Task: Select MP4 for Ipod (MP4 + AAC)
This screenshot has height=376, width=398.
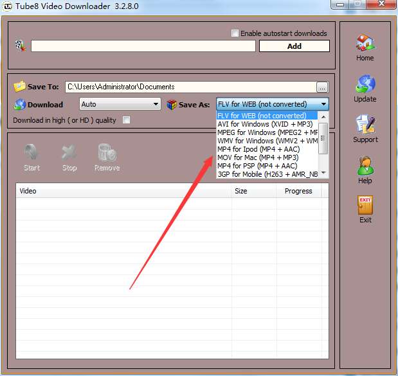Action: (x=267, y=149)
